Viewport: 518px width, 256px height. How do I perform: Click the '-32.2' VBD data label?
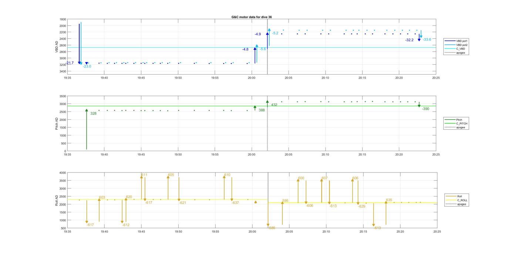click(409, 40)
